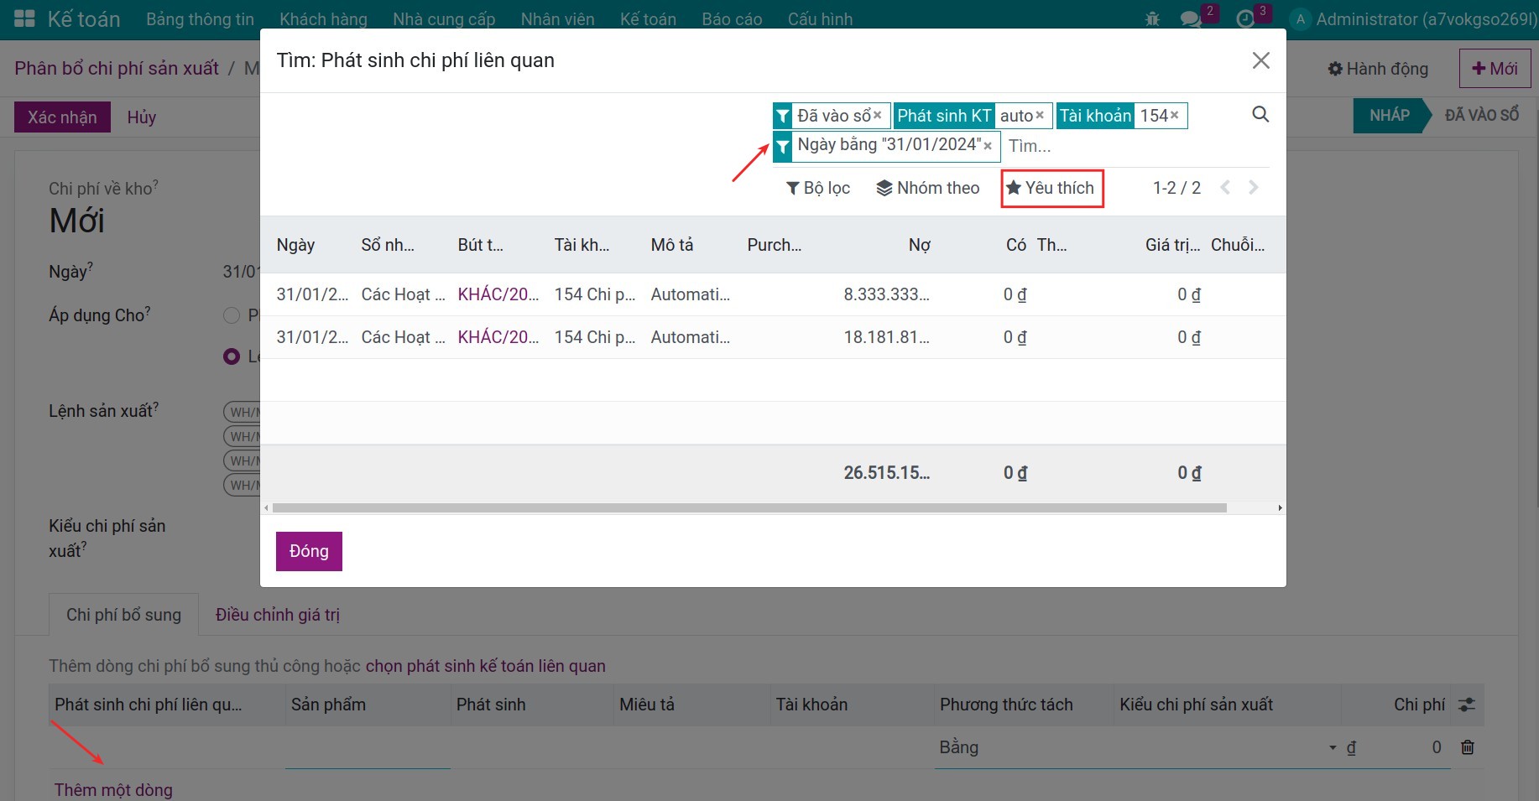This screenshot has height=801, width=1539.
Task: Open the 'Yêu thích' favorites dropdown
Action: (x=1051, y=188)
